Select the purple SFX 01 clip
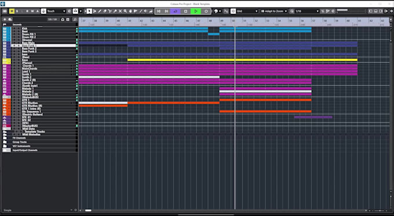This screenshot has height=216, width=394. click(x=313, y=117)
